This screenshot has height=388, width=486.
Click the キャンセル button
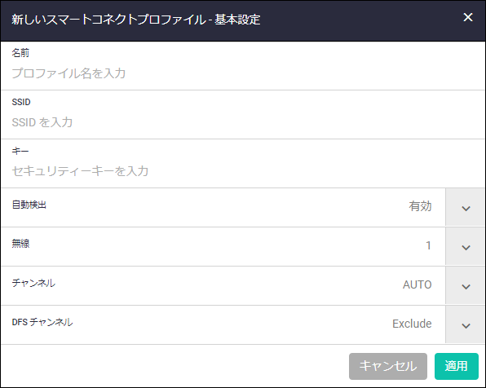(388, 366)
